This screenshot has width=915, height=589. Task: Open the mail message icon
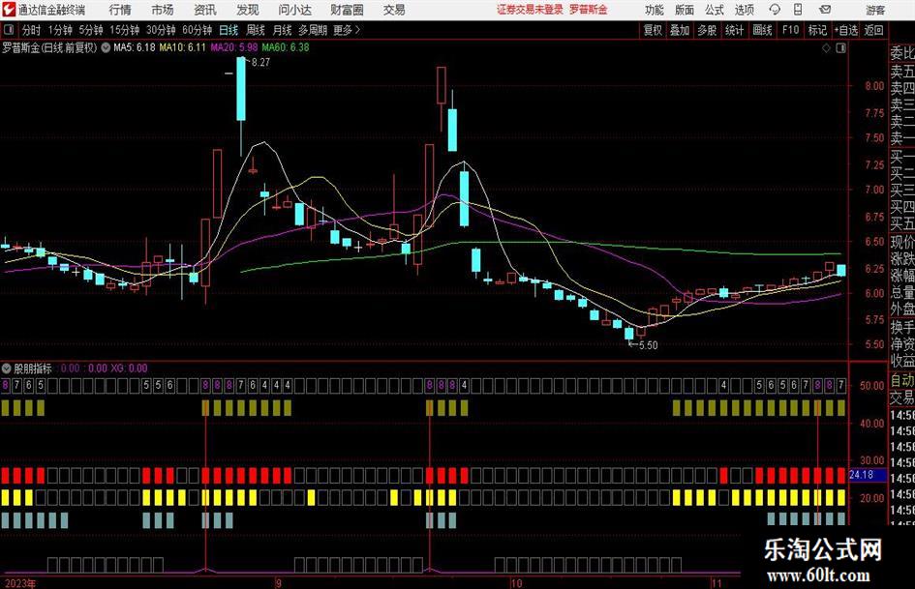[825, 10]
